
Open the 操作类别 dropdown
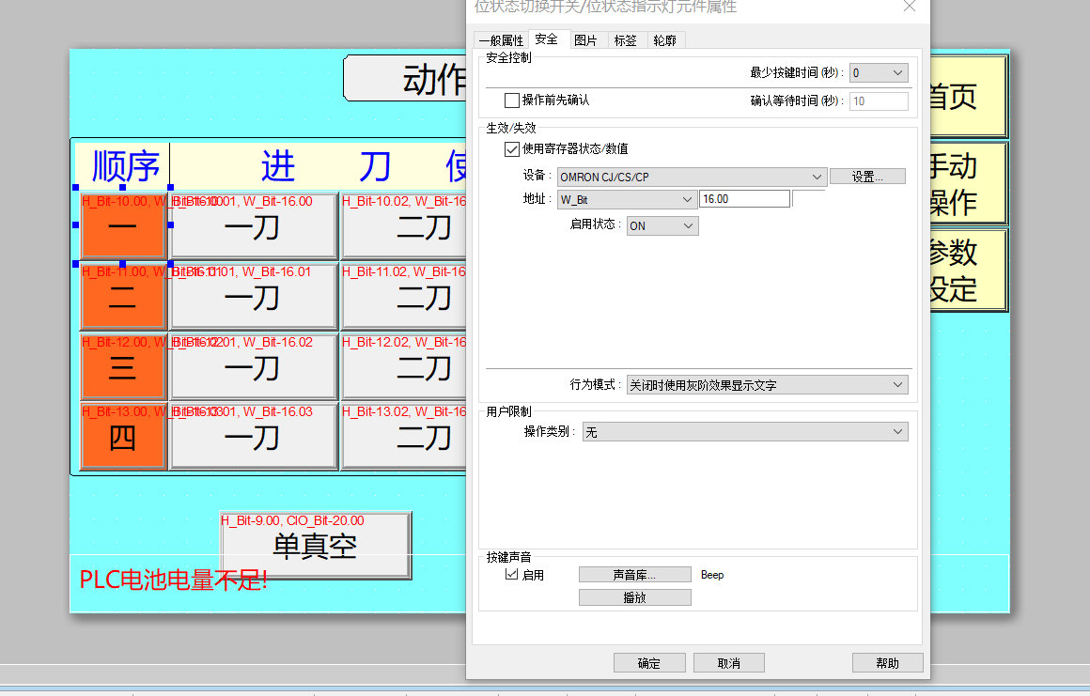pyautogui.click(x=745, y=432)
